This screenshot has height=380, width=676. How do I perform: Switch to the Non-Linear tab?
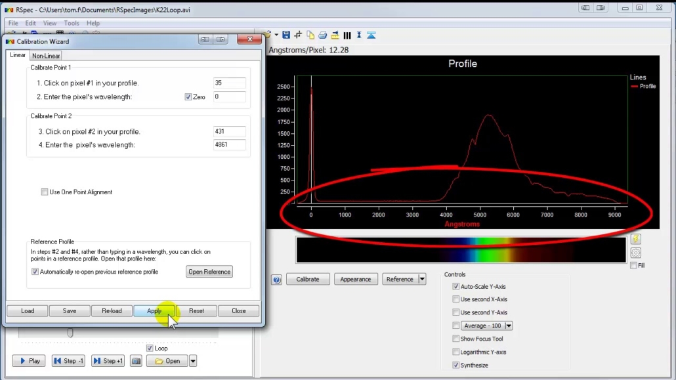point(46,56)
